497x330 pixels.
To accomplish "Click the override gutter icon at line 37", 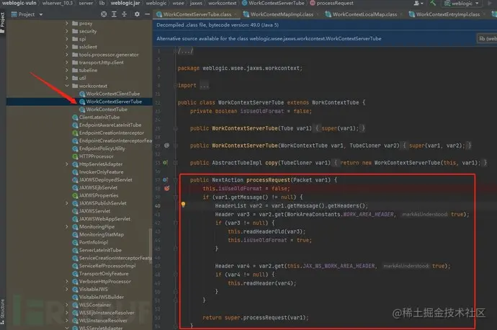I will tap(165, 179).
